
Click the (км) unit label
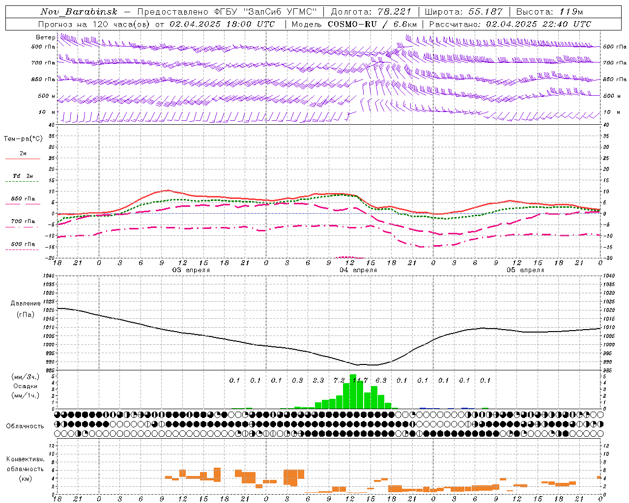26,478
